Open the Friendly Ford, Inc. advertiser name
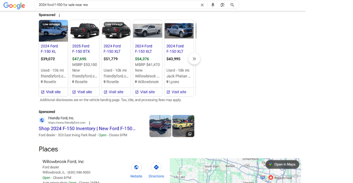Screen dimensions: 353x183 (x=61, y=118)
